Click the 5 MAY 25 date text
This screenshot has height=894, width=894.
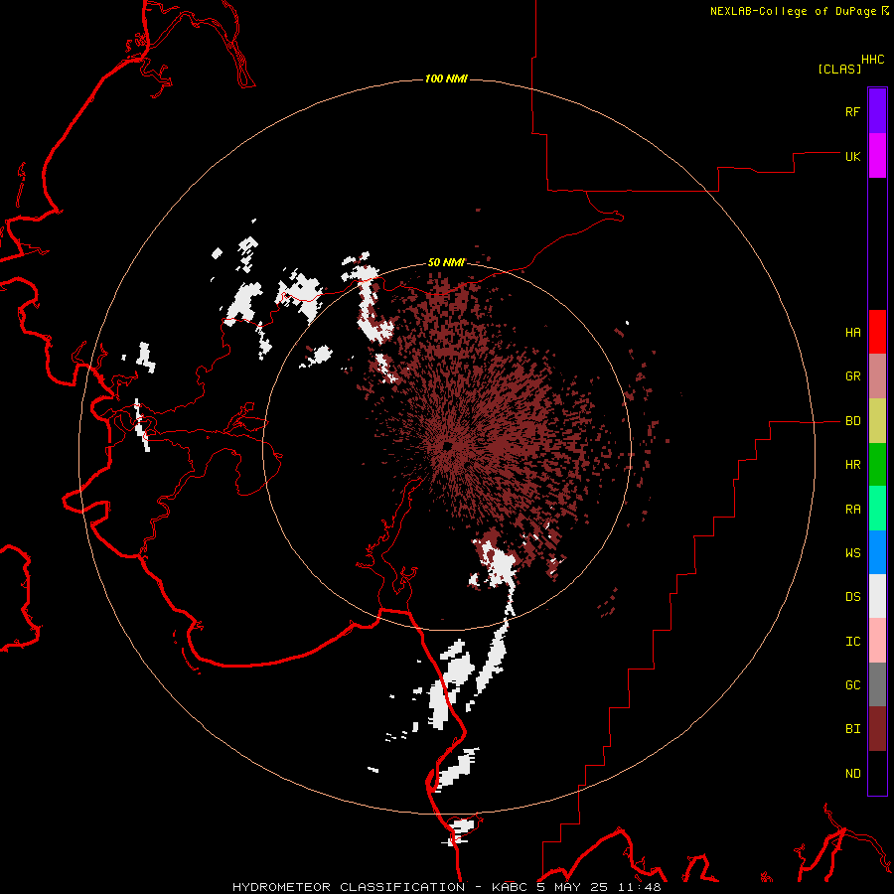(572, 887)
